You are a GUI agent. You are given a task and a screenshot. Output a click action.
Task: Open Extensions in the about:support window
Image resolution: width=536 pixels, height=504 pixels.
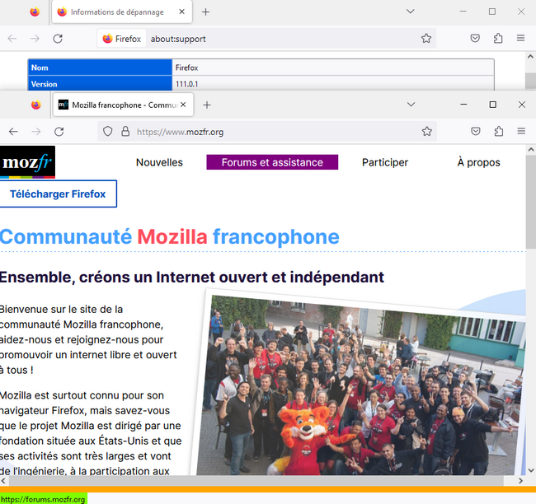tap(498, 38)
